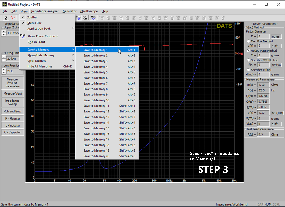Select the Specified SPL Method radio button
Image resolution: width=285 pixels, height=207 pixels.
(x=248, y=60)
